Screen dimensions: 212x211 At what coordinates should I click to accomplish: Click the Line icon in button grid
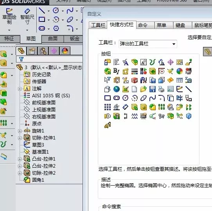coord(189,89)
